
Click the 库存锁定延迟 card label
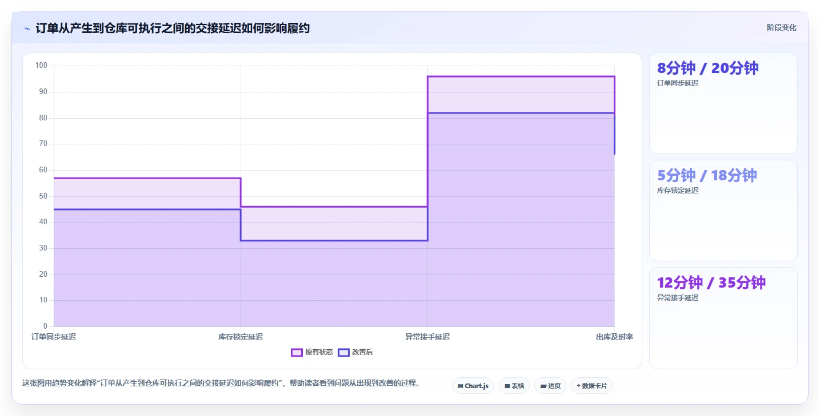click(678, 191)
